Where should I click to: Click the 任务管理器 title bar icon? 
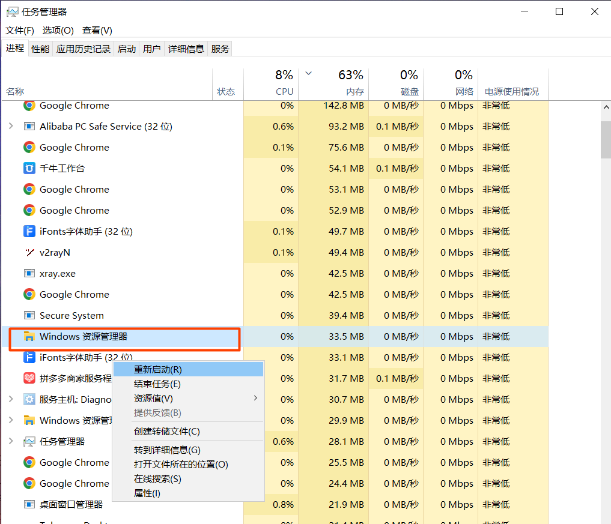(13, 11)
